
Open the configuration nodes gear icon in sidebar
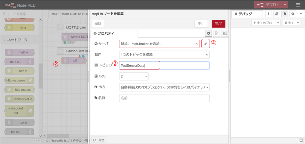[293, 14]
